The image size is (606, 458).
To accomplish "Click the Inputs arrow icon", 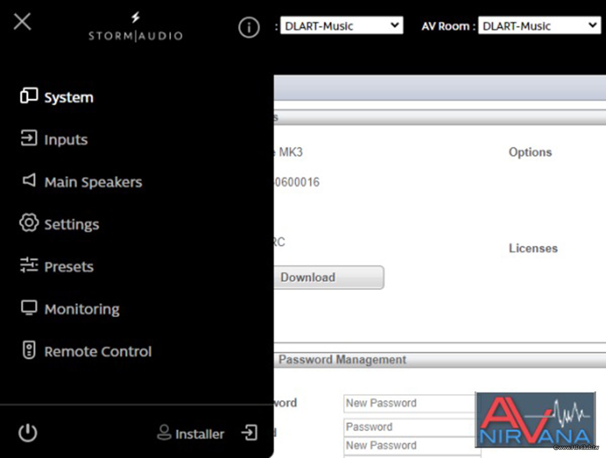I will [x=29, y=138].
